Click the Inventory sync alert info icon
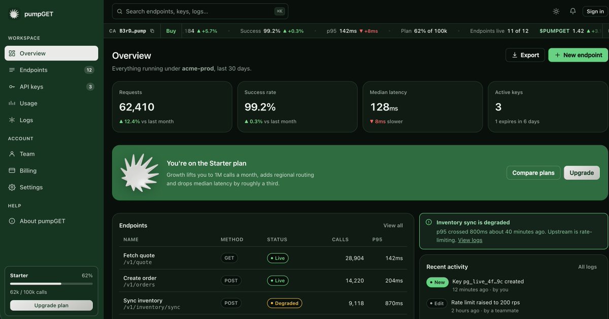Screen dimensions: 609x319 tap(429, 222)
